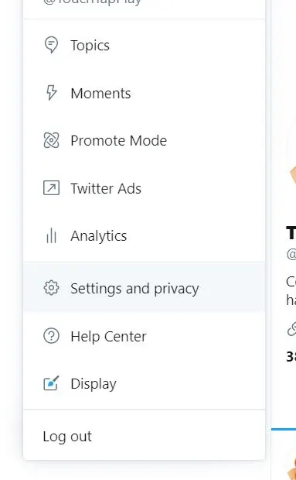Click the account handle at menu top
Screen dimensions: 296x480
coord(92,2)
